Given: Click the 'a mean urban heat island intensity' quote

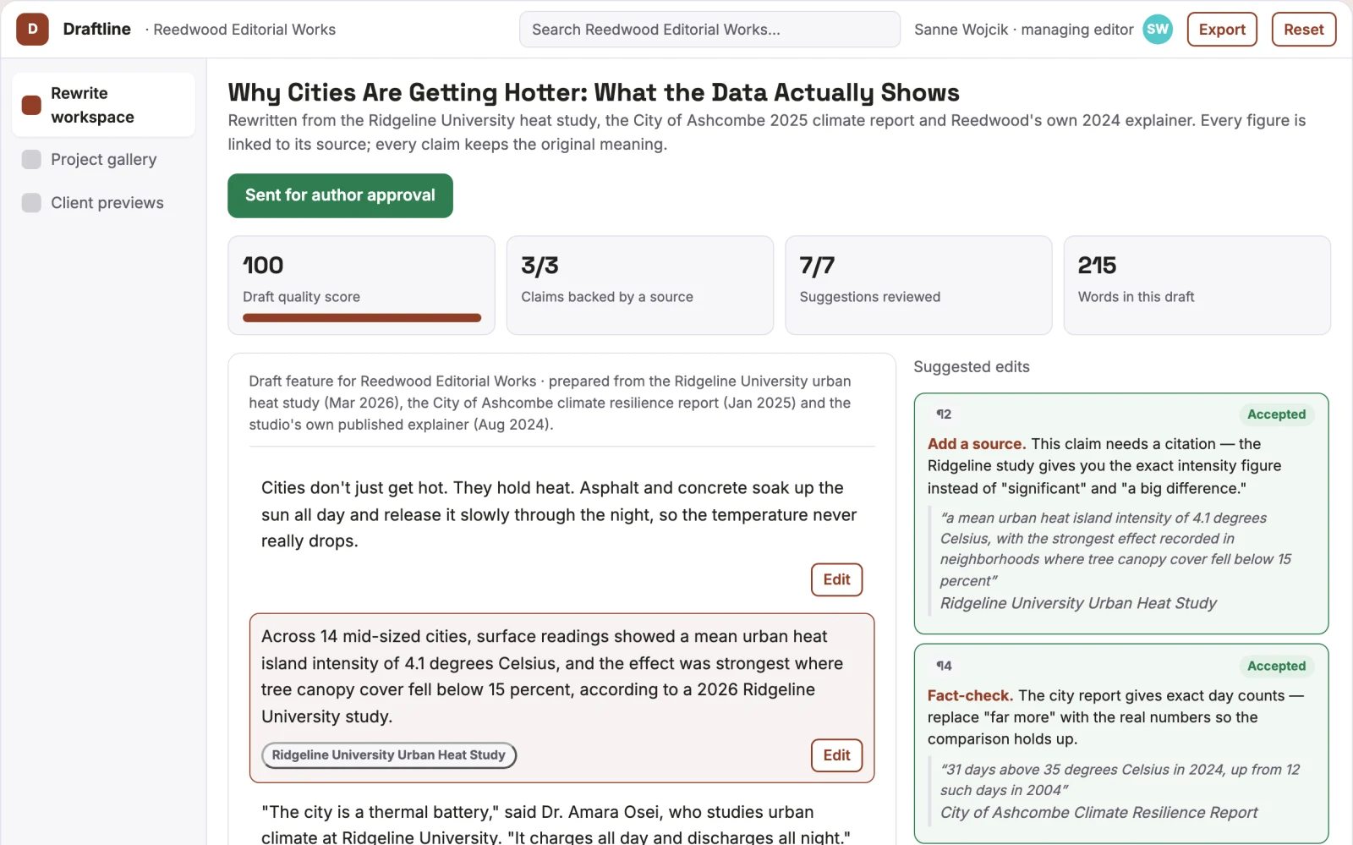Looking at the screenshot, I should click(x=1116, y=549).
